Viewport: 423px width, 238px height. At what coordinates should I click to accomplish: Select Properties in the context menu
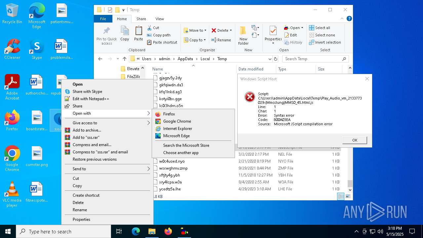(x=108, y=219)
